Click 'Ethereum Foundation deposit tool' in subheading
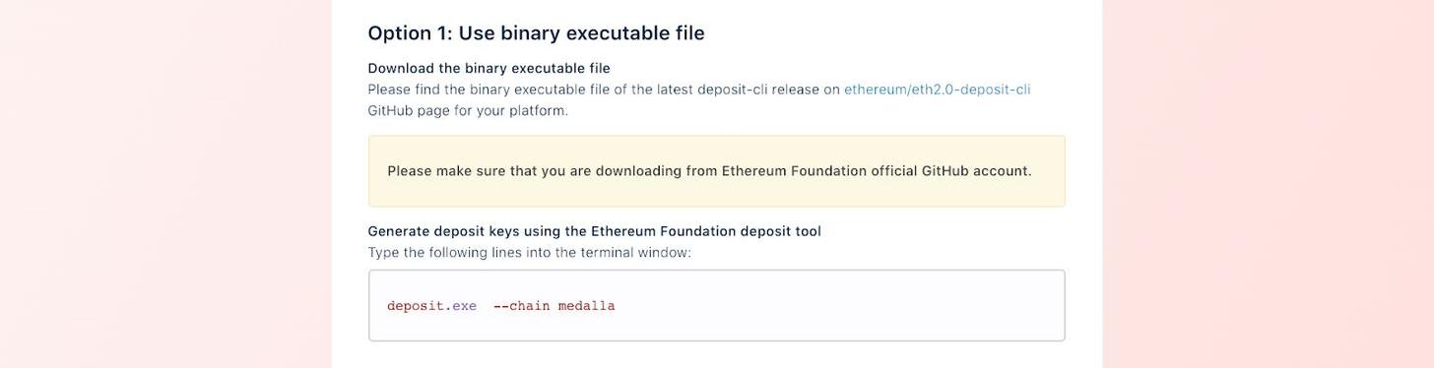Screen dimensions: 1434x368 pyautogui.click(x=706, y=231)
